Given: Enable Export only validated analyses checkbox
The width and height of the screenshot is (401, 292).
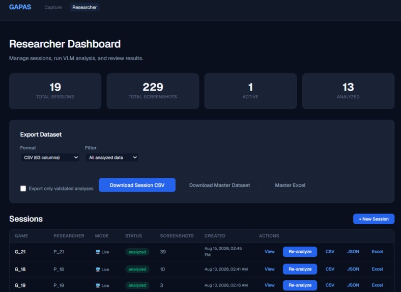Looking at the screenshot, I should click(x=23, y=189).
